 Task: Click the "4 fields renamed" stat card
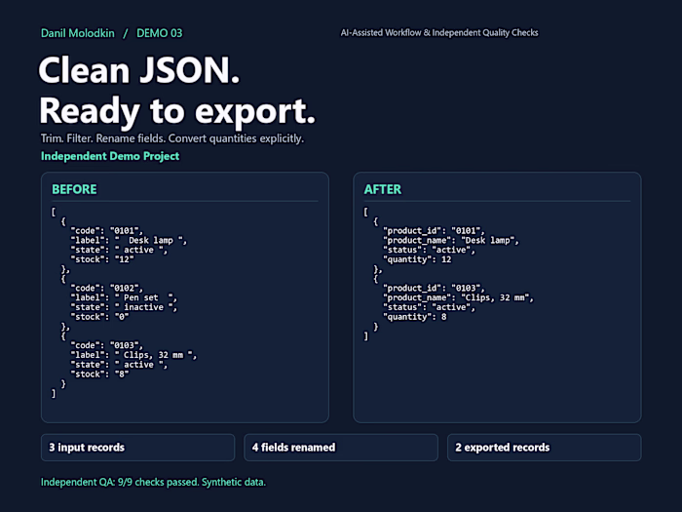[x=341, y=448]
